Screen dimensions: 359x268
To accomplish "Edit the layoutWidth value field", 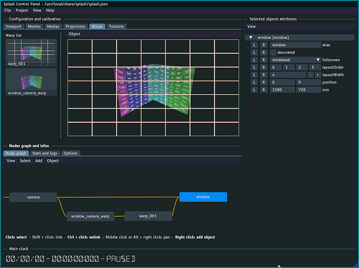I will 288,75.
